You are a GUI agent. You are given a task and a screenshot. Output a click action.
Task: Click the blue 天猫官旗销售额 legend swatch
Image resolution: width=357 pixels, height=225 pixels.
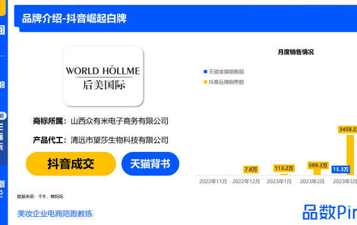coord(205,72)
